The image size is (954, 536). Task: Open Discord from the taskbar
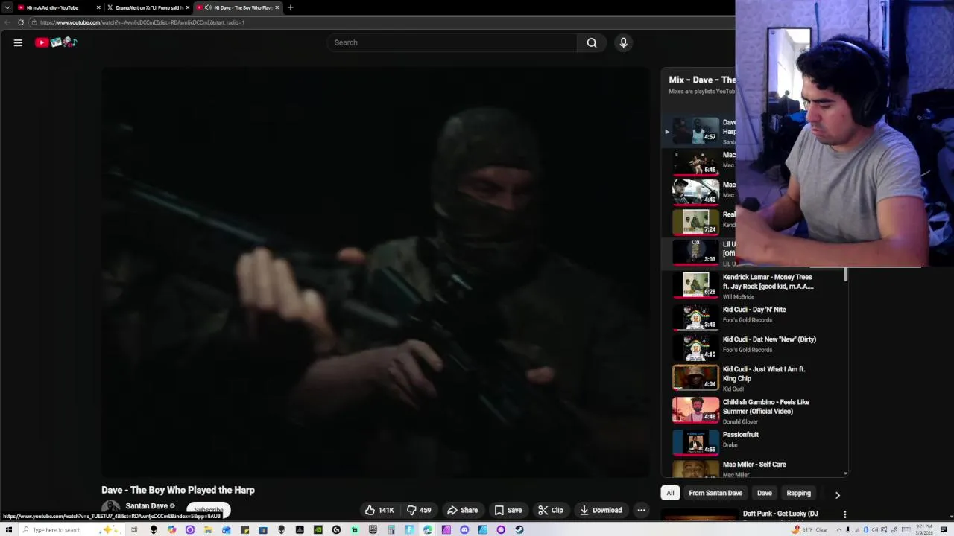click(x=464, y=529)
